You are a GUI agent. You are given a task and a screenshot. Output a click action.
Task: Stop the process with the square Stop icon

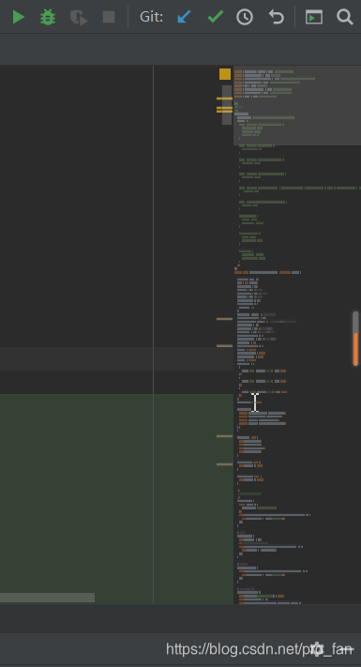[x=109, y=18]
